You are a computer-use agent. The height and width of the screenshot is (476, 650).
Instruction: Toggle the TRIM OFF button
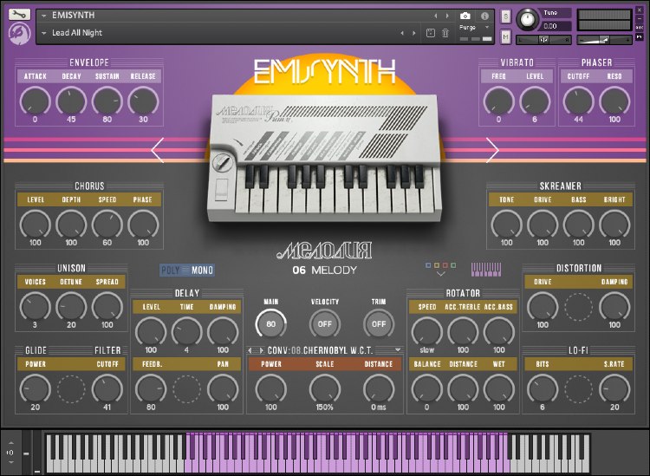click(x=379, y=323)
